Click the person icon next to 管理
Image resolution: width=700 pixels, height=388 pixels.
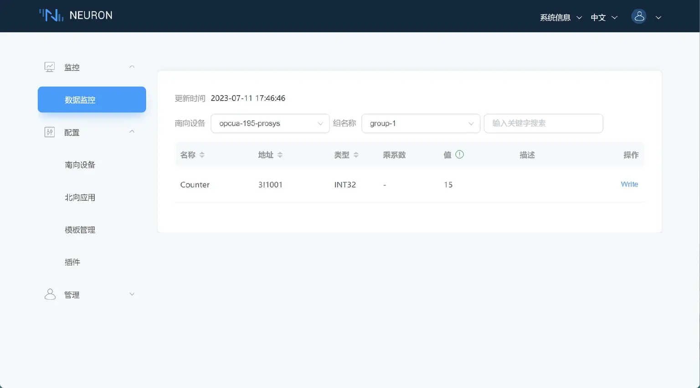pos(50,294)
